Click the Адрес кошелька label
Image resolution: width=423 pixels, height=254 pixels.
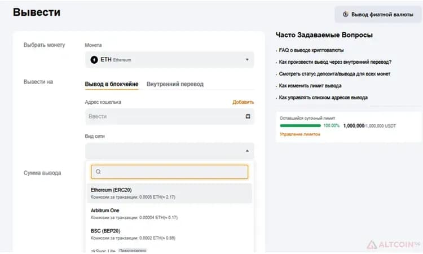(x=103, y=102)
